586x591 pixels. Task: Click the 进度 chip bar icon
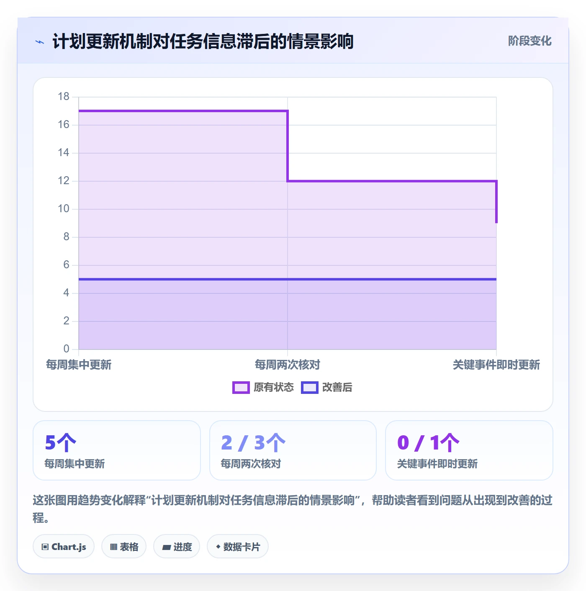coord(167,547)
